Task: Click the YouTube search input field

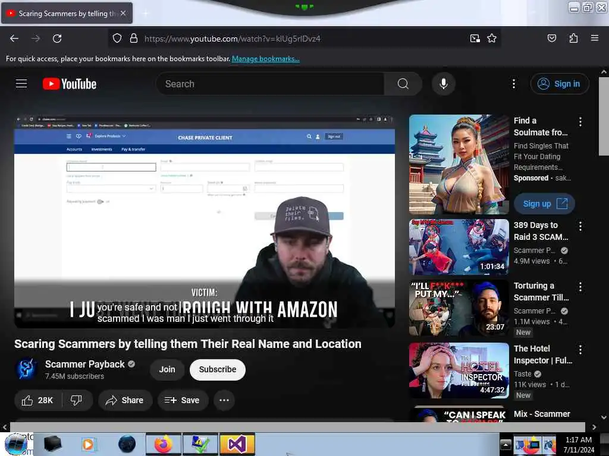Action: click(271, 84)
